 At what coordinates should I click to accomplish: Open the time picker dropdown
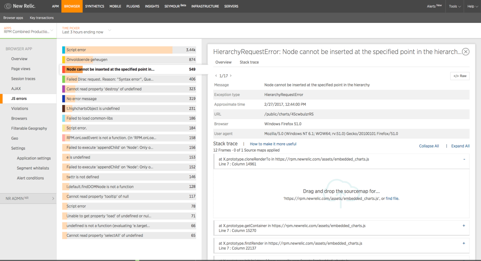(x=87, y=30)
